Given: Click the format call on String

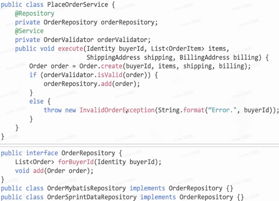Looking at the screenshot, I should point(194,110).
